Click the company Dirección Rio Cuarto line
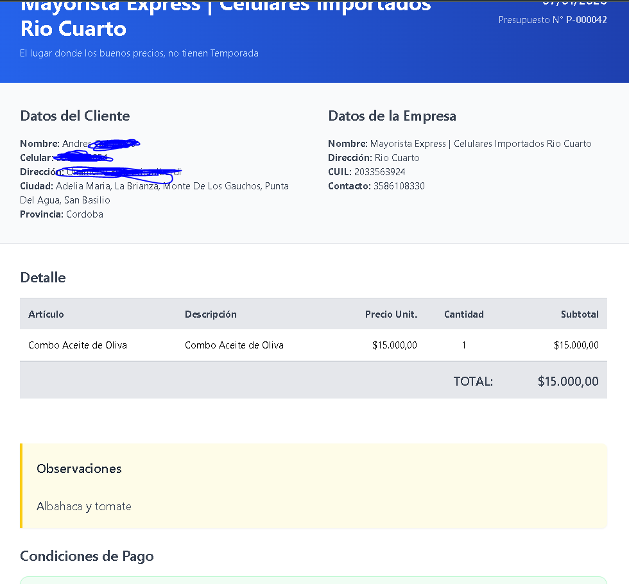 point(374,158)
